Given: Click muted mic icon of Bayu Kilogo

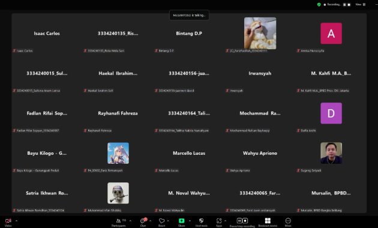Looking at the screenshot, I should (x=14, y=170).
